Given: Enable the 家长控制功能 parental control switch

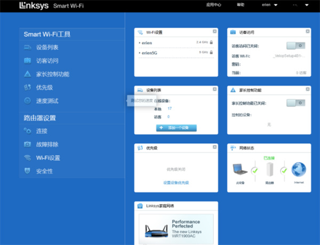Looking at the screenshot, I should pos(295,103).
